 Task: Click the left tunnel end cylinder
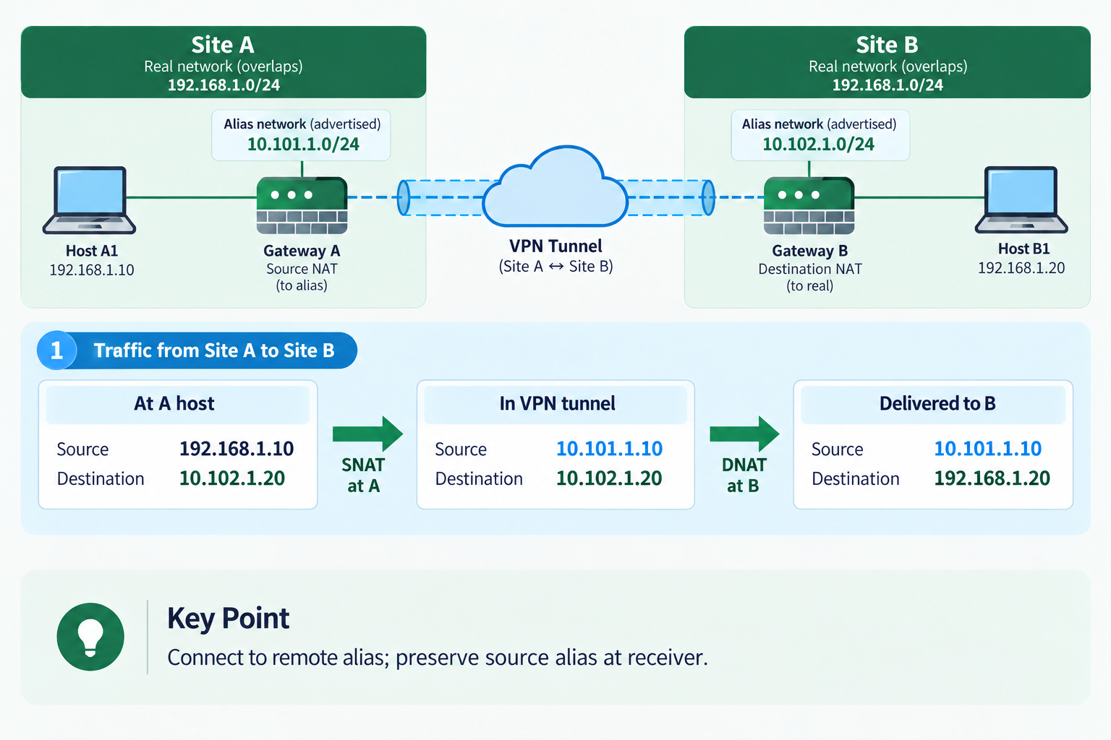click(404, 197)
